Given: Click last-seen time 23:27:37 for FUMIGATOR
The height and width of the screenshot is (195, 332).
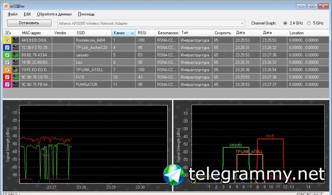Looking at the screenshot, I should click(x=269, y=85).
